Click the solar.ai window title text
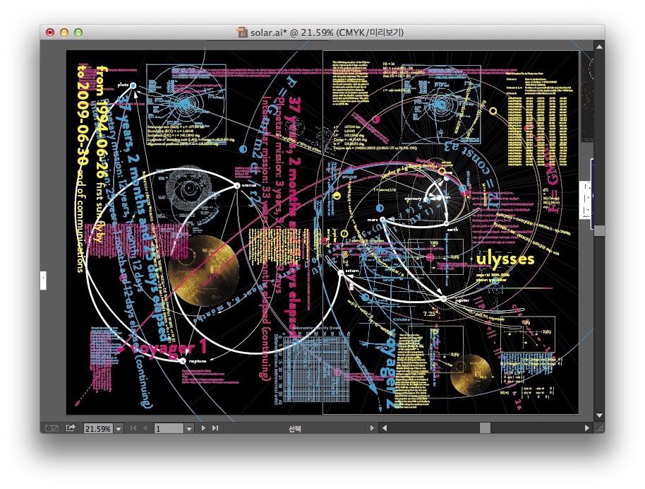645x489 pixels. 327,32
